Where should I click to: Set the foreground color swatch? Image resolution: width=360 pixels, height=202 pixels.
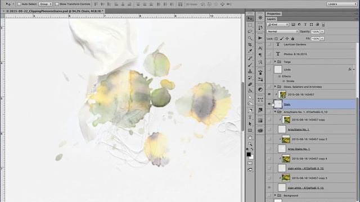(x=249, y=154)
